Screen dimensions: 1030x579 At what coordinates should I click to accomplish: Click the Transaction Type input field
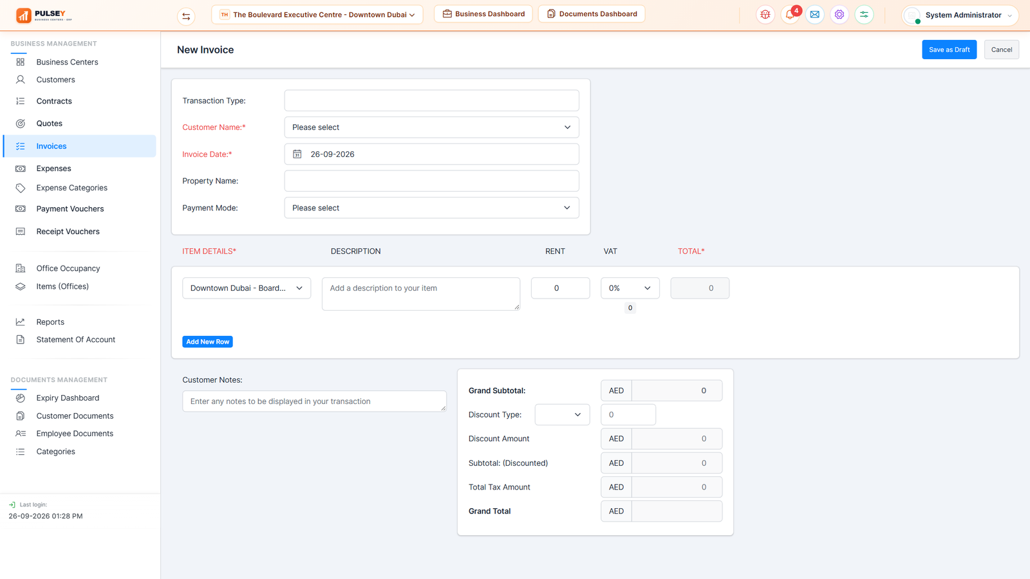[x=431, y=100]
